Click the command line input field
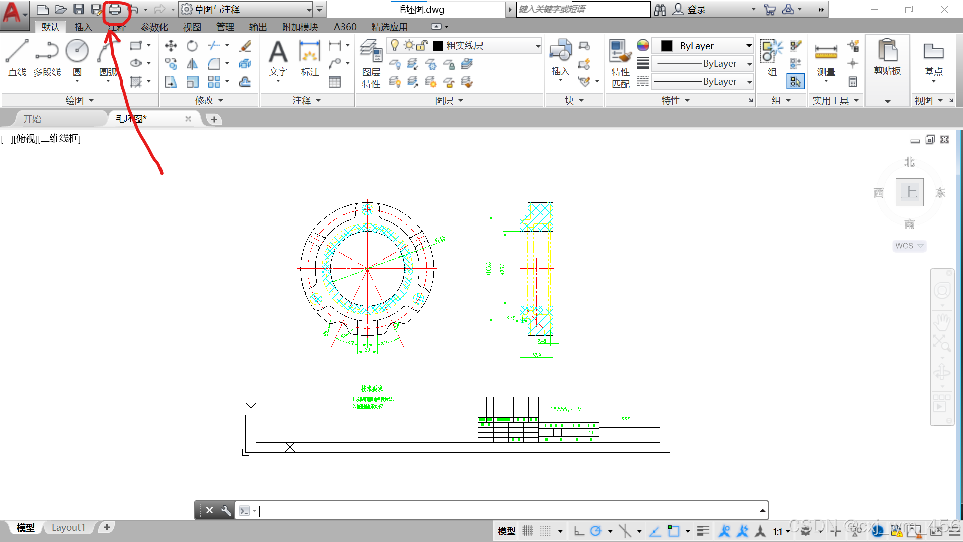Viewport: 963px width, 542px height. 502,511
